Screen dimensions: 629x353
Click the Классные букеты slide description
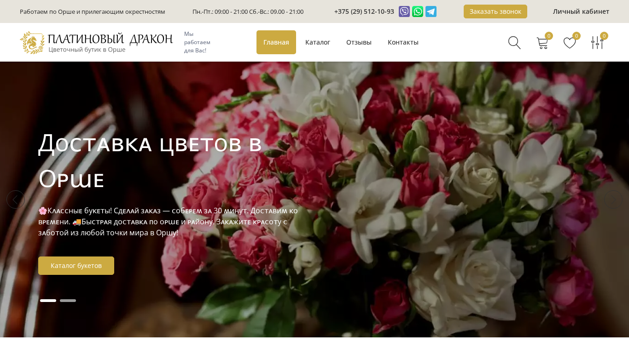(x=168, y=222)
